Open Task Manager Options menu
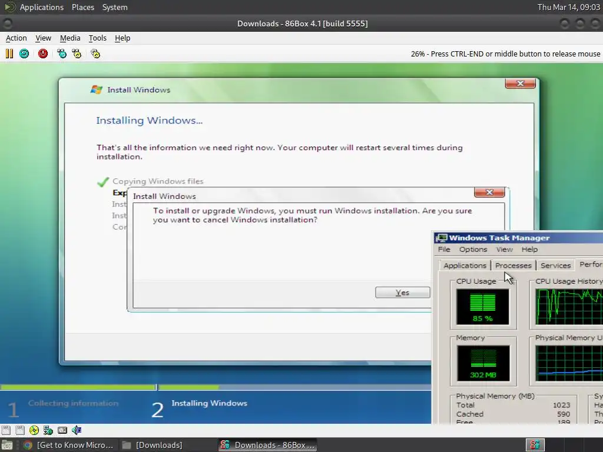Screen dimensions: 603x452 click(473, 250)
